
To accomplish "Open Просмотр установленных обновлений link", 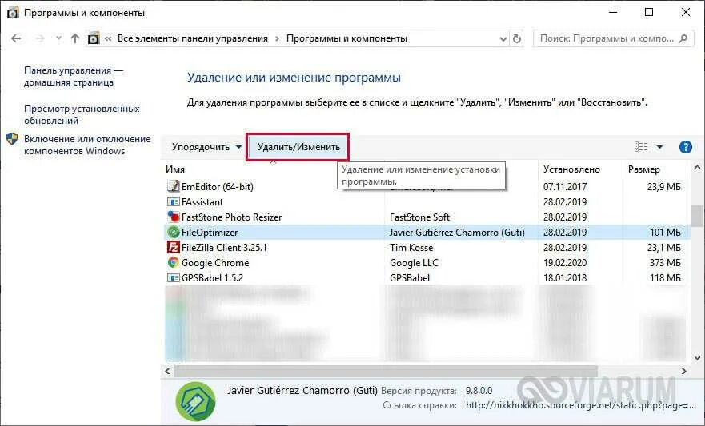I will pyautogui.click(x=82, y=114).
